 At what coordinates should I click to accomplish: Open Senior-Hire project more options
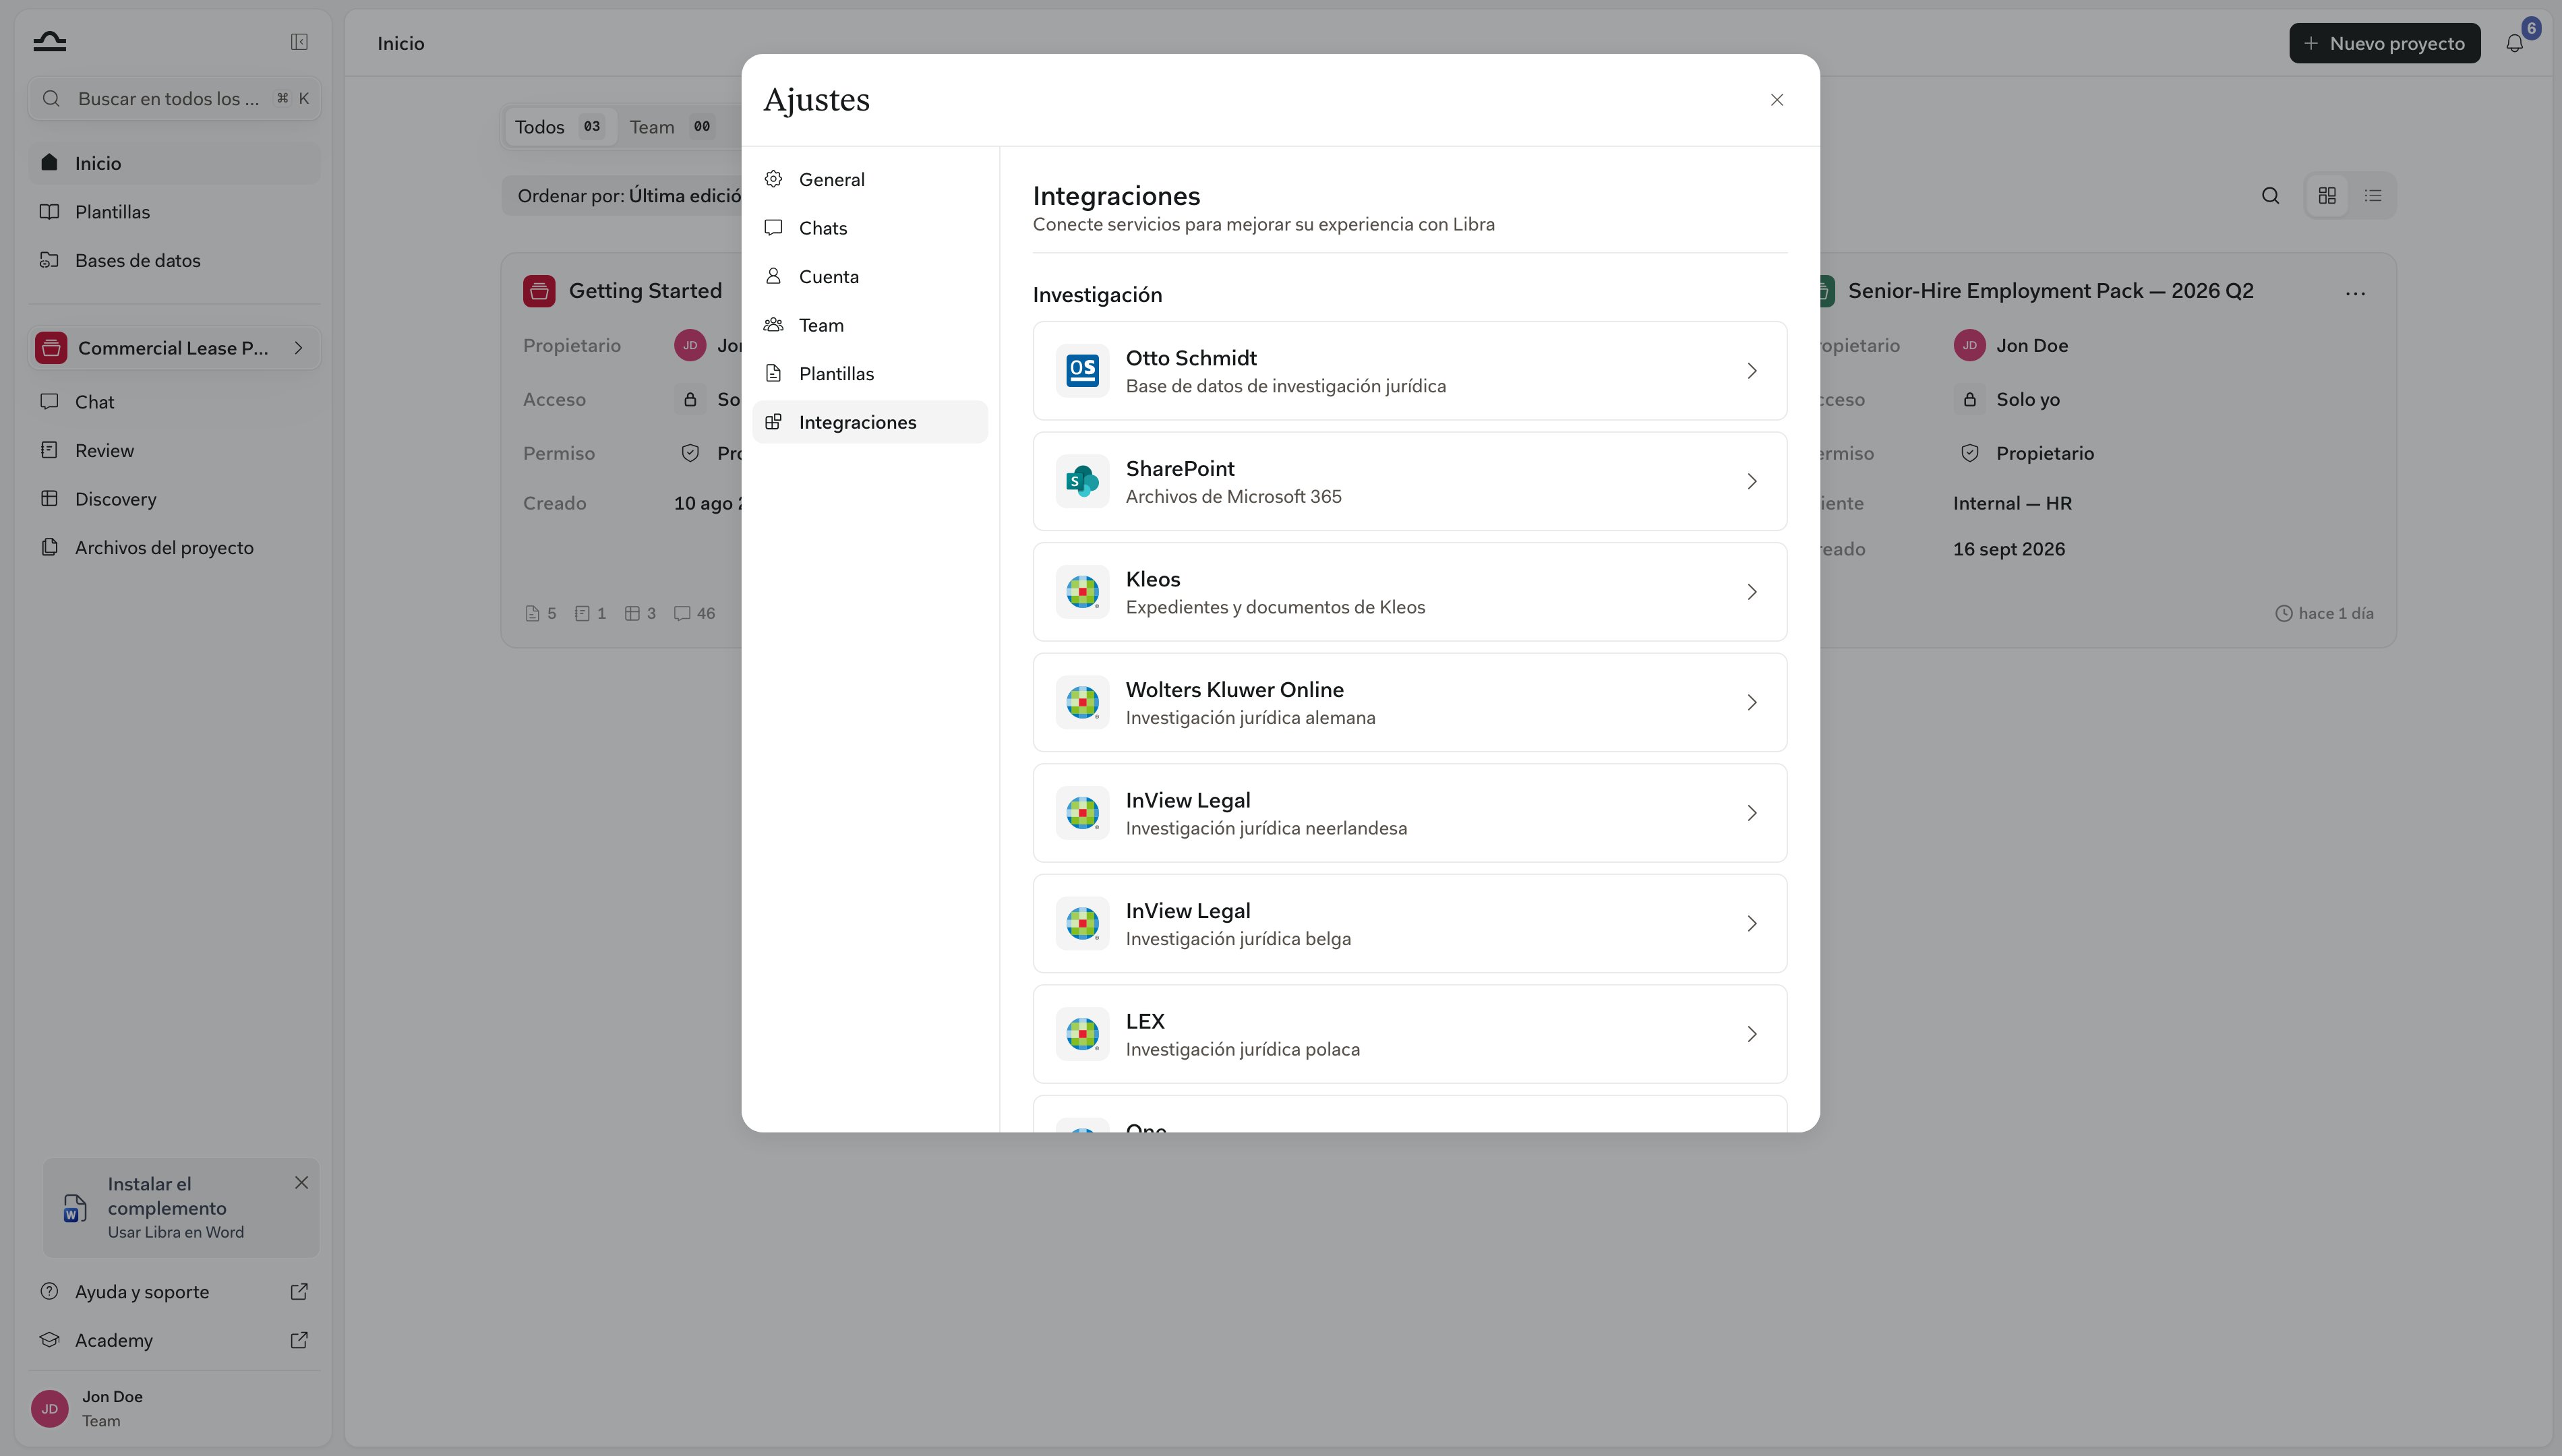pos(2355,293)
